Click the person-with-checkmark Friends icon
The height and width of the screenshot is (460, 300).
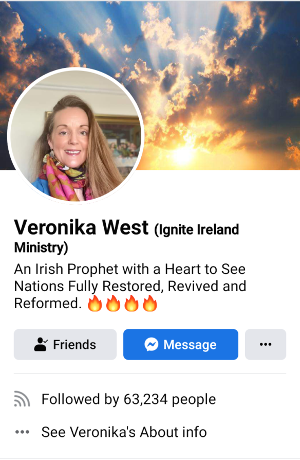point(41,344)
